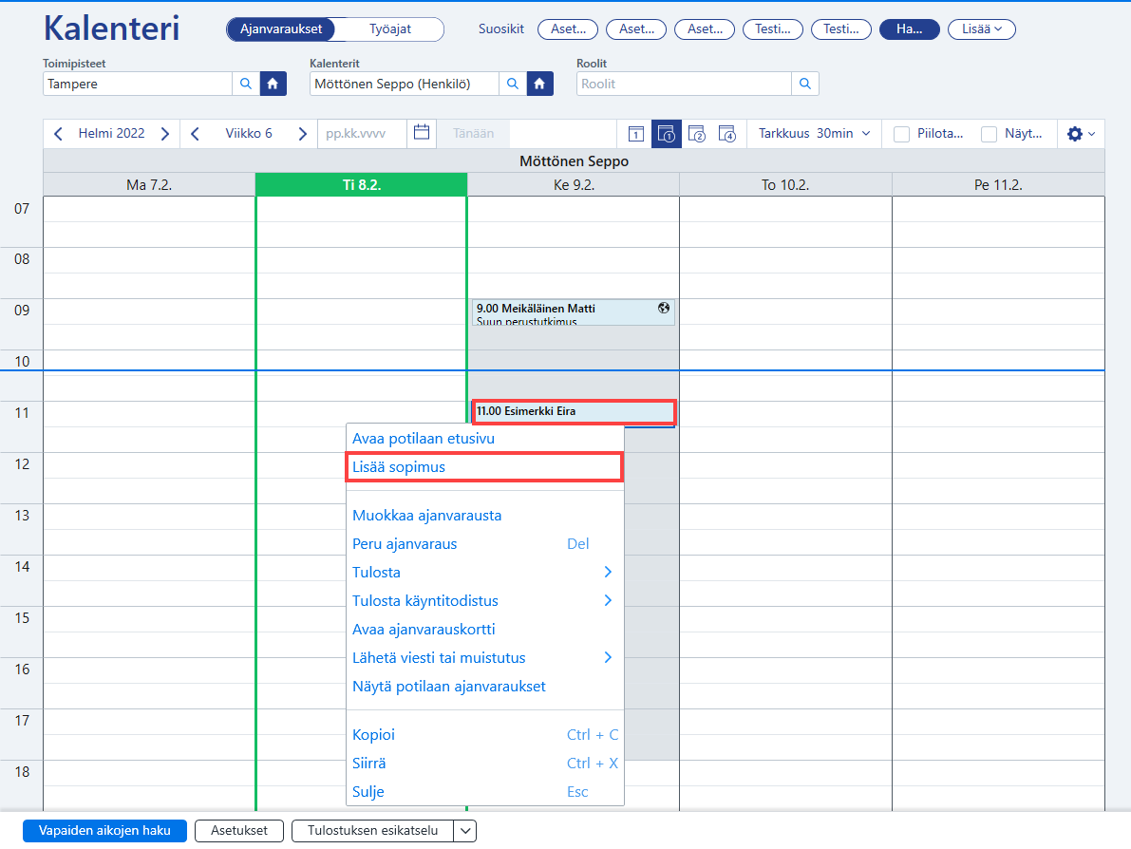Screen dimensions: 1131x849
Task: Select the single day view icon
Action: pos(635,134)
